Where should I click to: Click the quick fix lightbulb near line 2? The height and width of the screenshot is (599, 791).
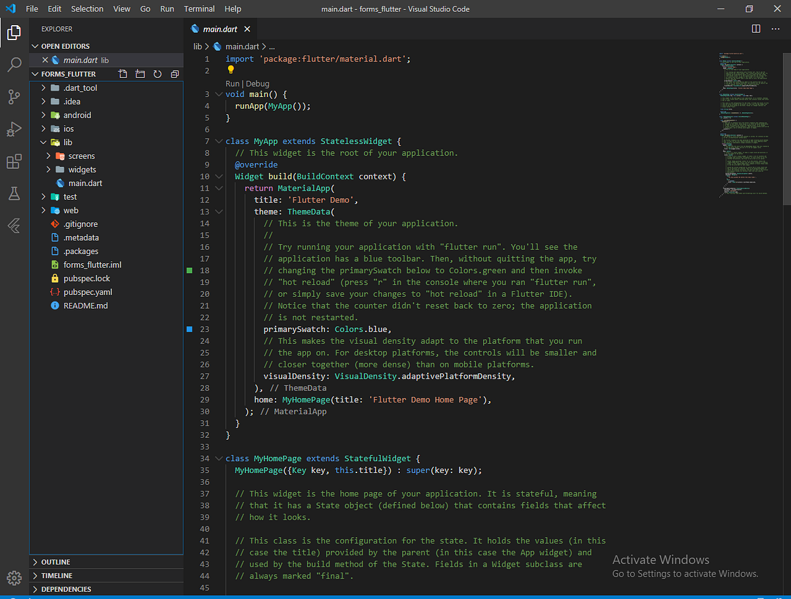tap(232, 71)
